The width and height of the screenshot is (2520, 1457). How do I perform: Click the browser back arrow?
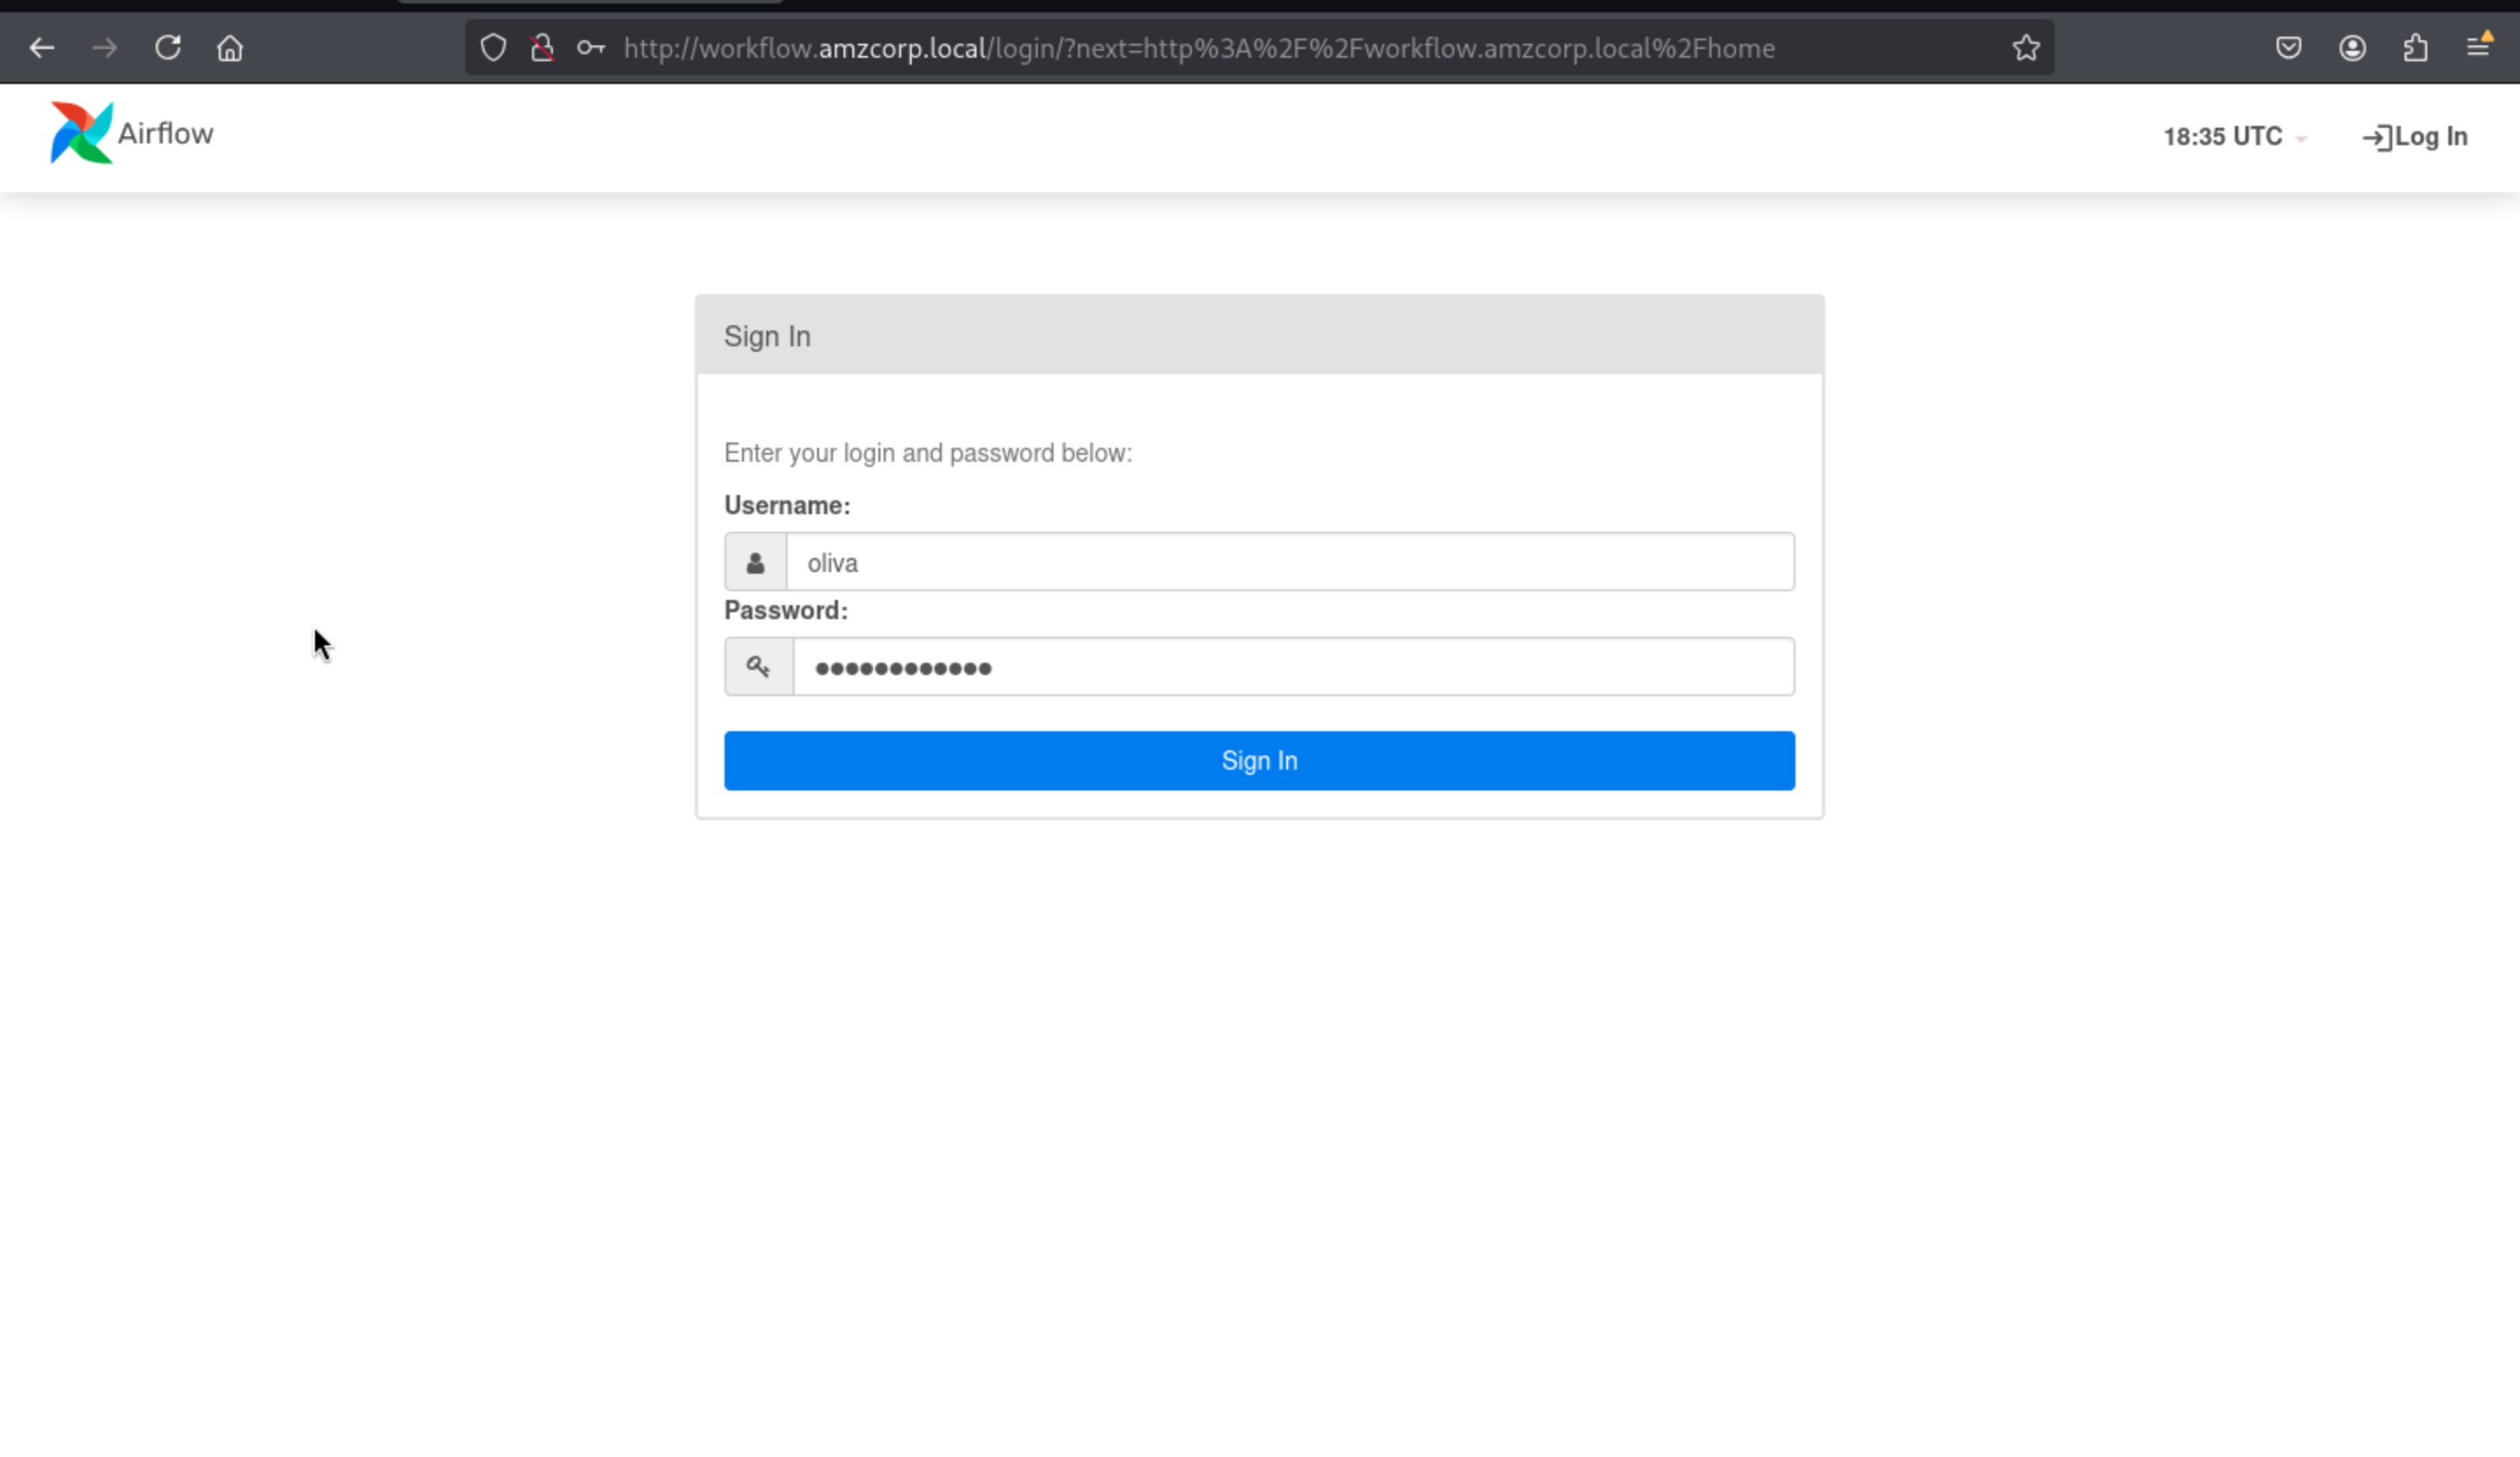(42, 48)
